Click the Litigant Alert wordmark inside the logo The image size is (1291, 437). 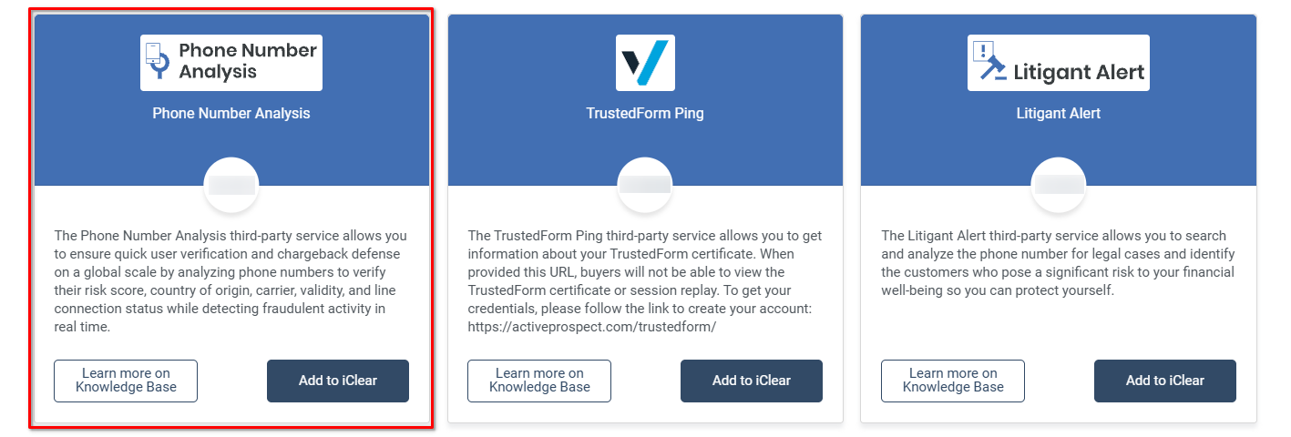pos(1079,73)
